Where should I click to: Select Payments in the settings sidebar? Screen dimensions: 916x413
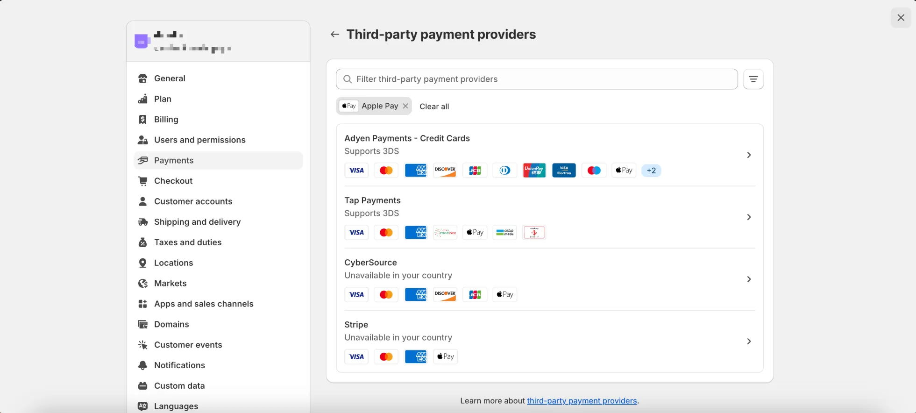click(x=218, y=160)
